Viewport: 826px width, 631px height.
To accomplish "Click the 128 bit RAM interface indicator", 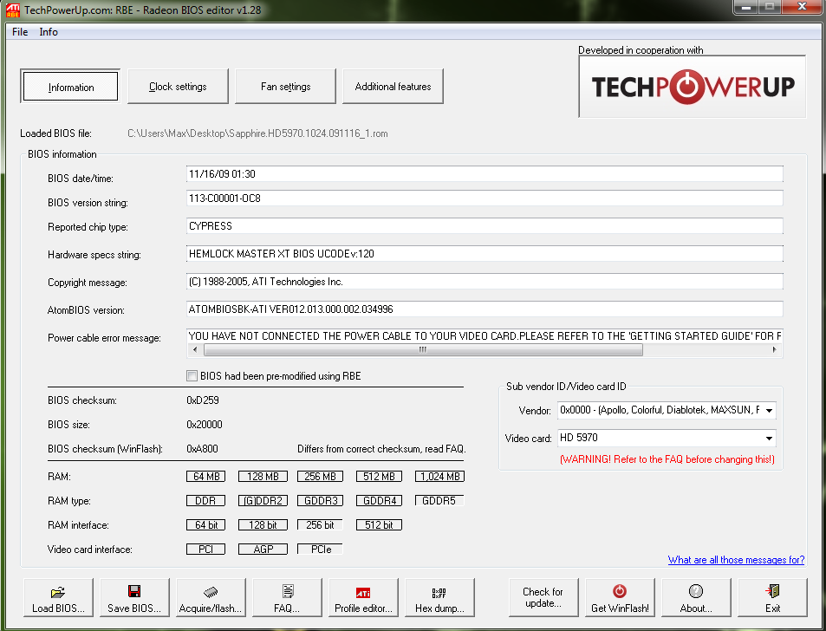I will tap(263, 524).
